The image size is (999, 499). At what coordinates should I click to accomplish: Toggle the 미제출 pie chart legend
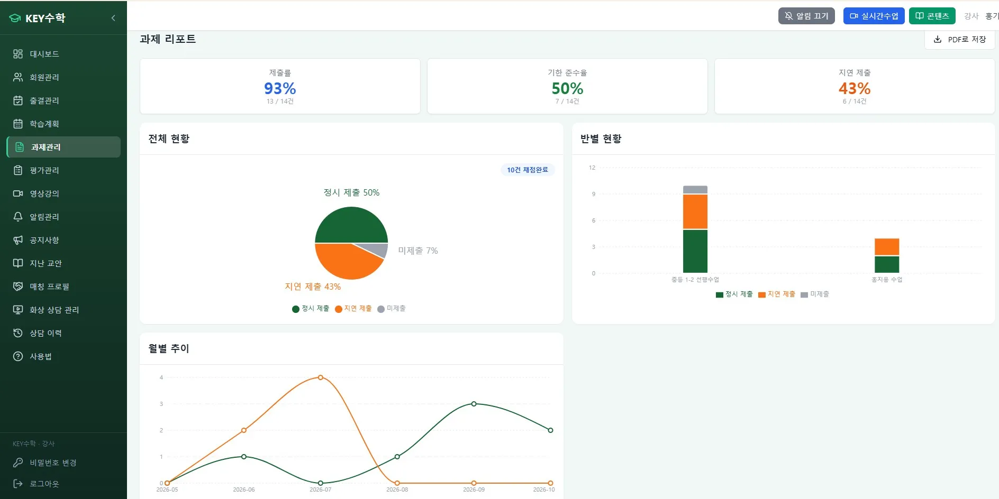[392, 309]
